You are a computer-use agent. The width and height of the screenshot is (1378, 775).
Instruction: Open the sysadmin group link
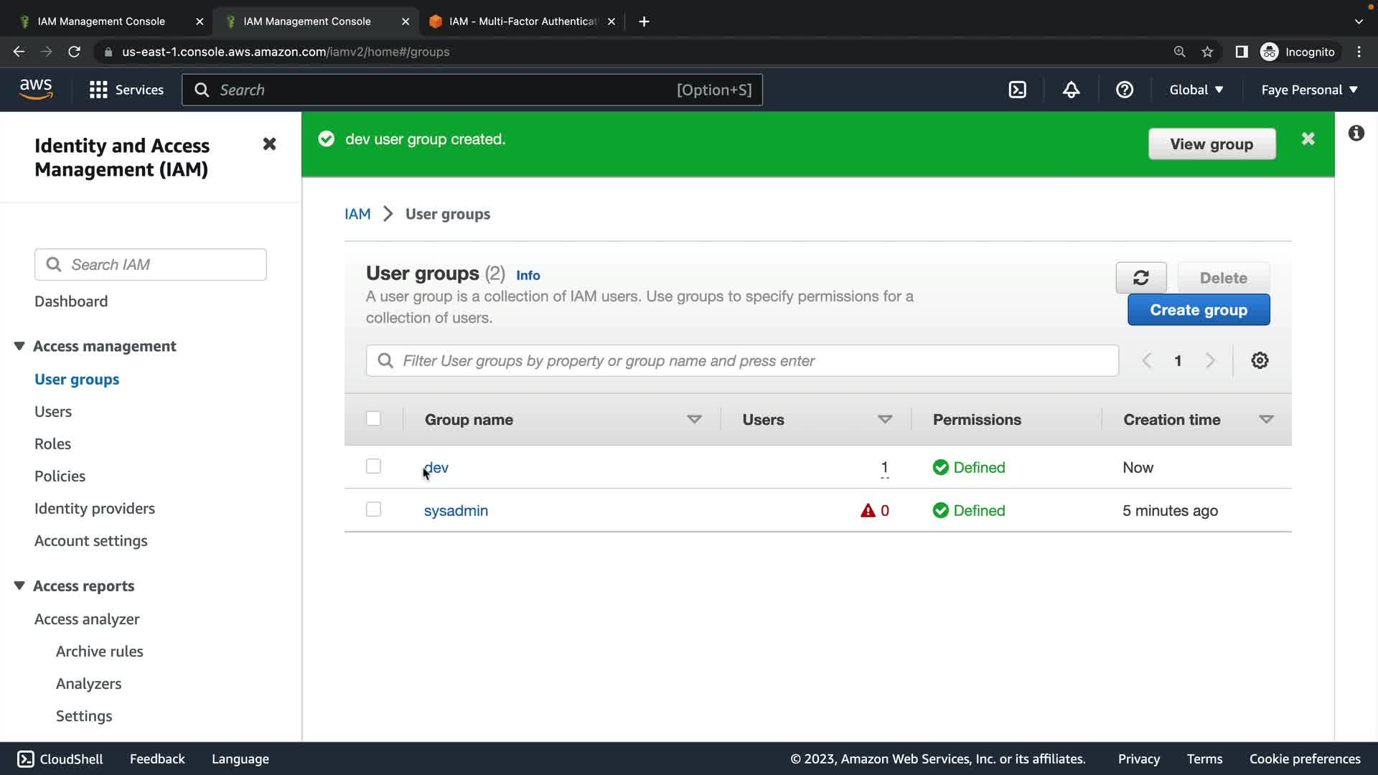pyautogui.click(x=456, y=510)
